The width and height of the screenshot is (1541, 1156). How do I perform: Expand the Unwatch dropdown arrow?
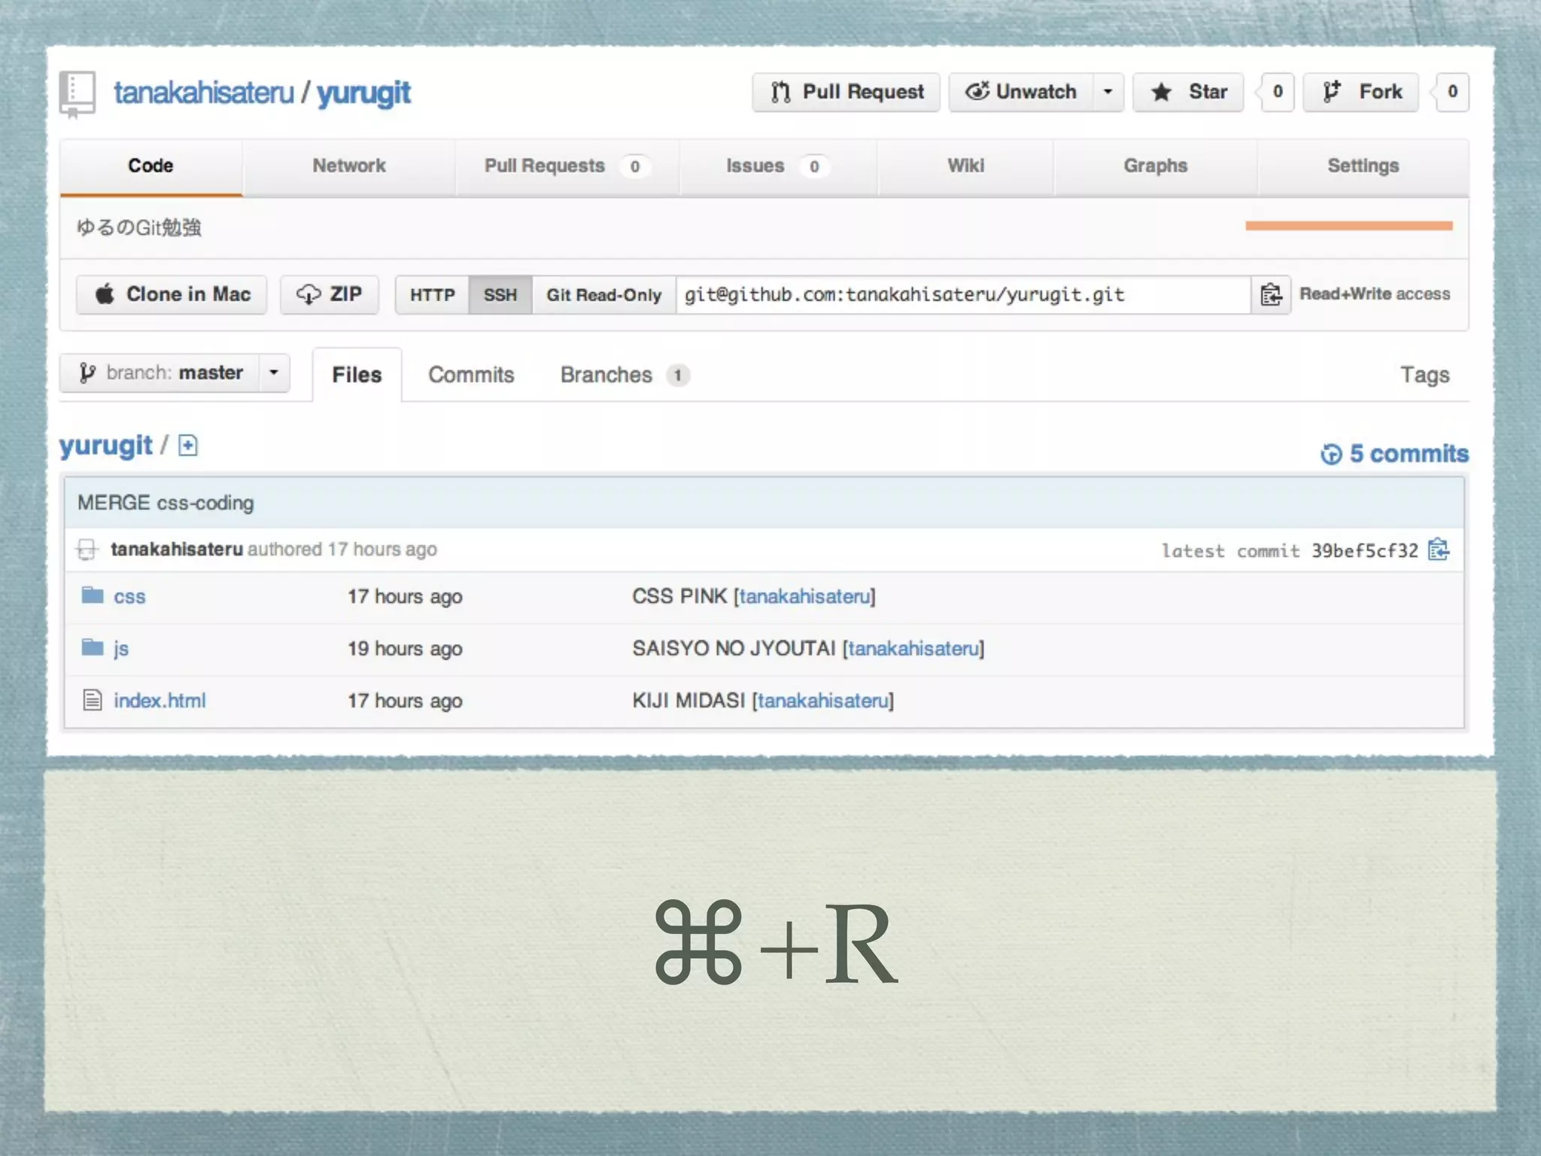point(1108,92)
